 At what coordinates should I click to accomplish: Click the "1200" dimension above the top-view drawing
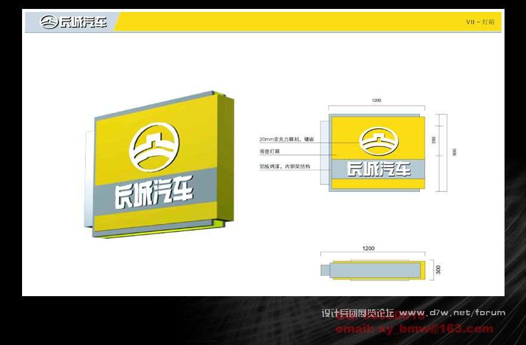369,248
